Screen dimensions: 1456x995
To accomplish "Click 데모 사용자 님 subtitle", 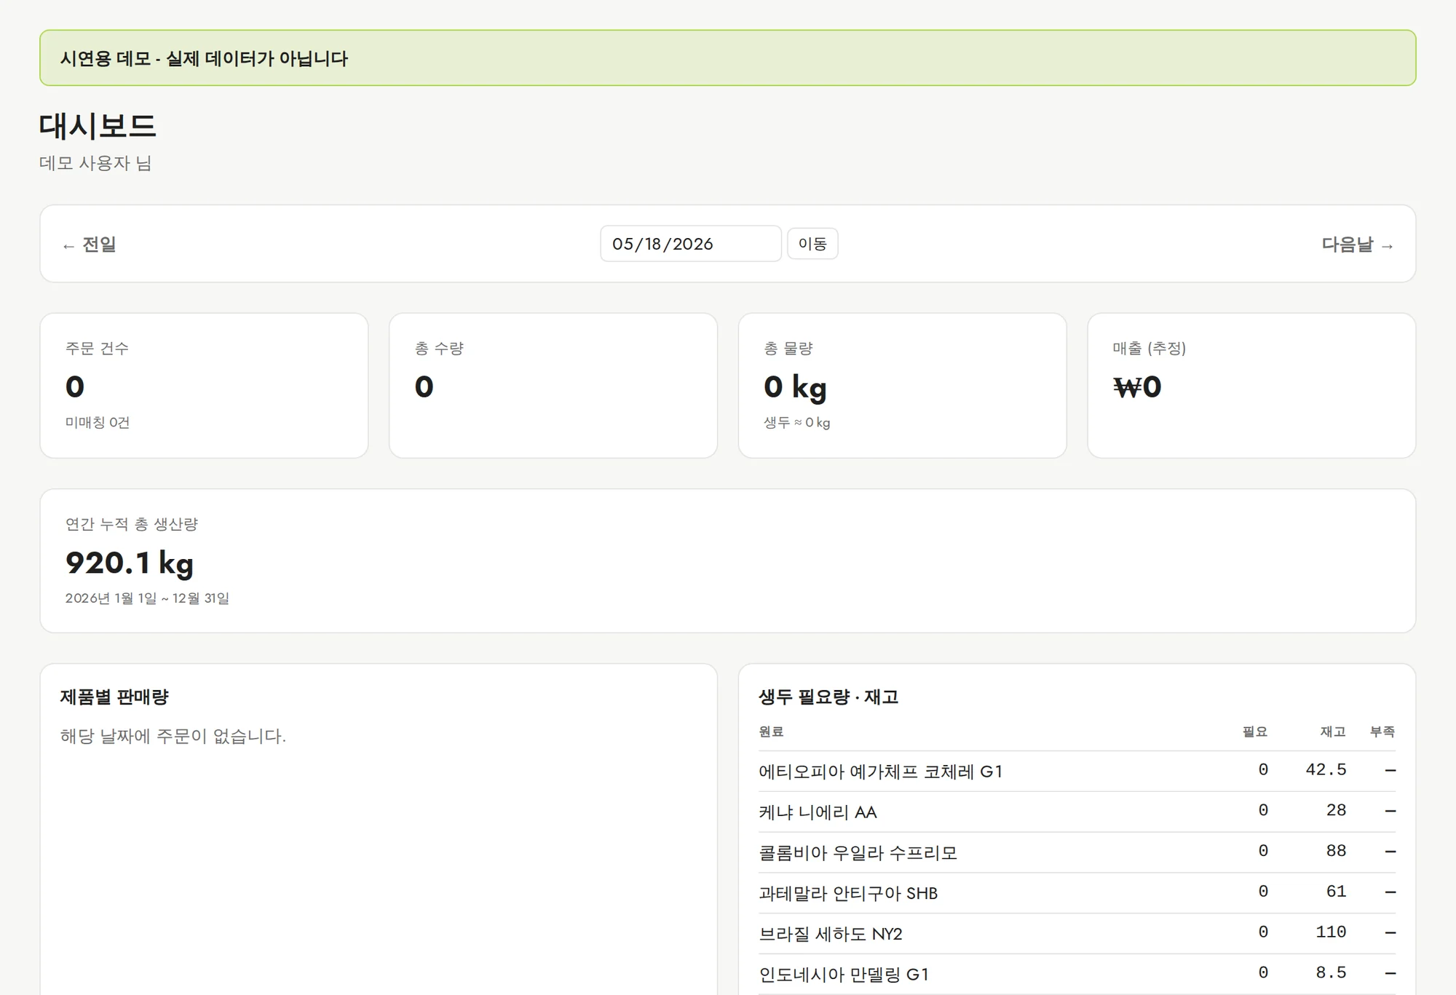I will coord(95,163).
